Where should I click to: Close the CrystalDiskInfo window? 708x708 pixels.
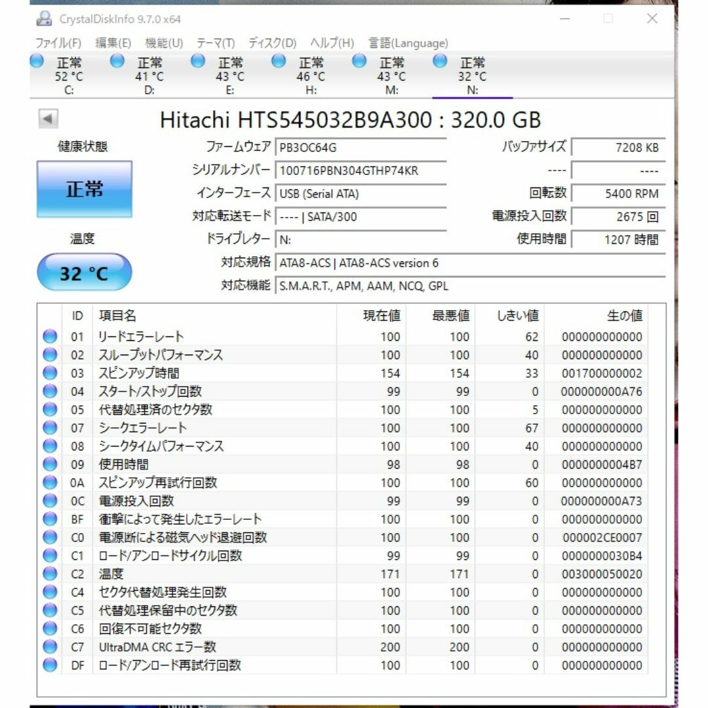click(652, 18)
